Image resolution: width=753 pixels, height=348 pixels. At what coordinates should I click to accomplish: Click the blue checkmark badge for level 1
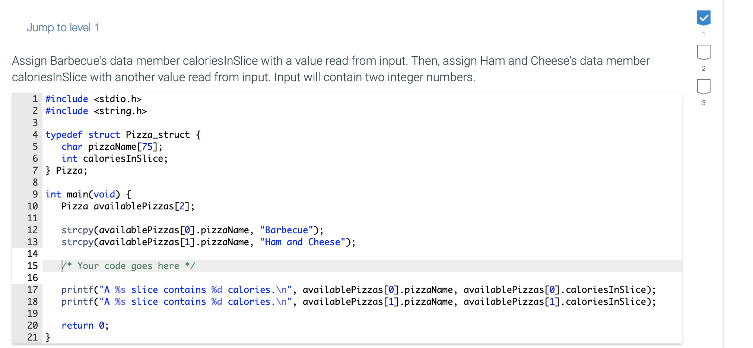click(x=704, y=17)
